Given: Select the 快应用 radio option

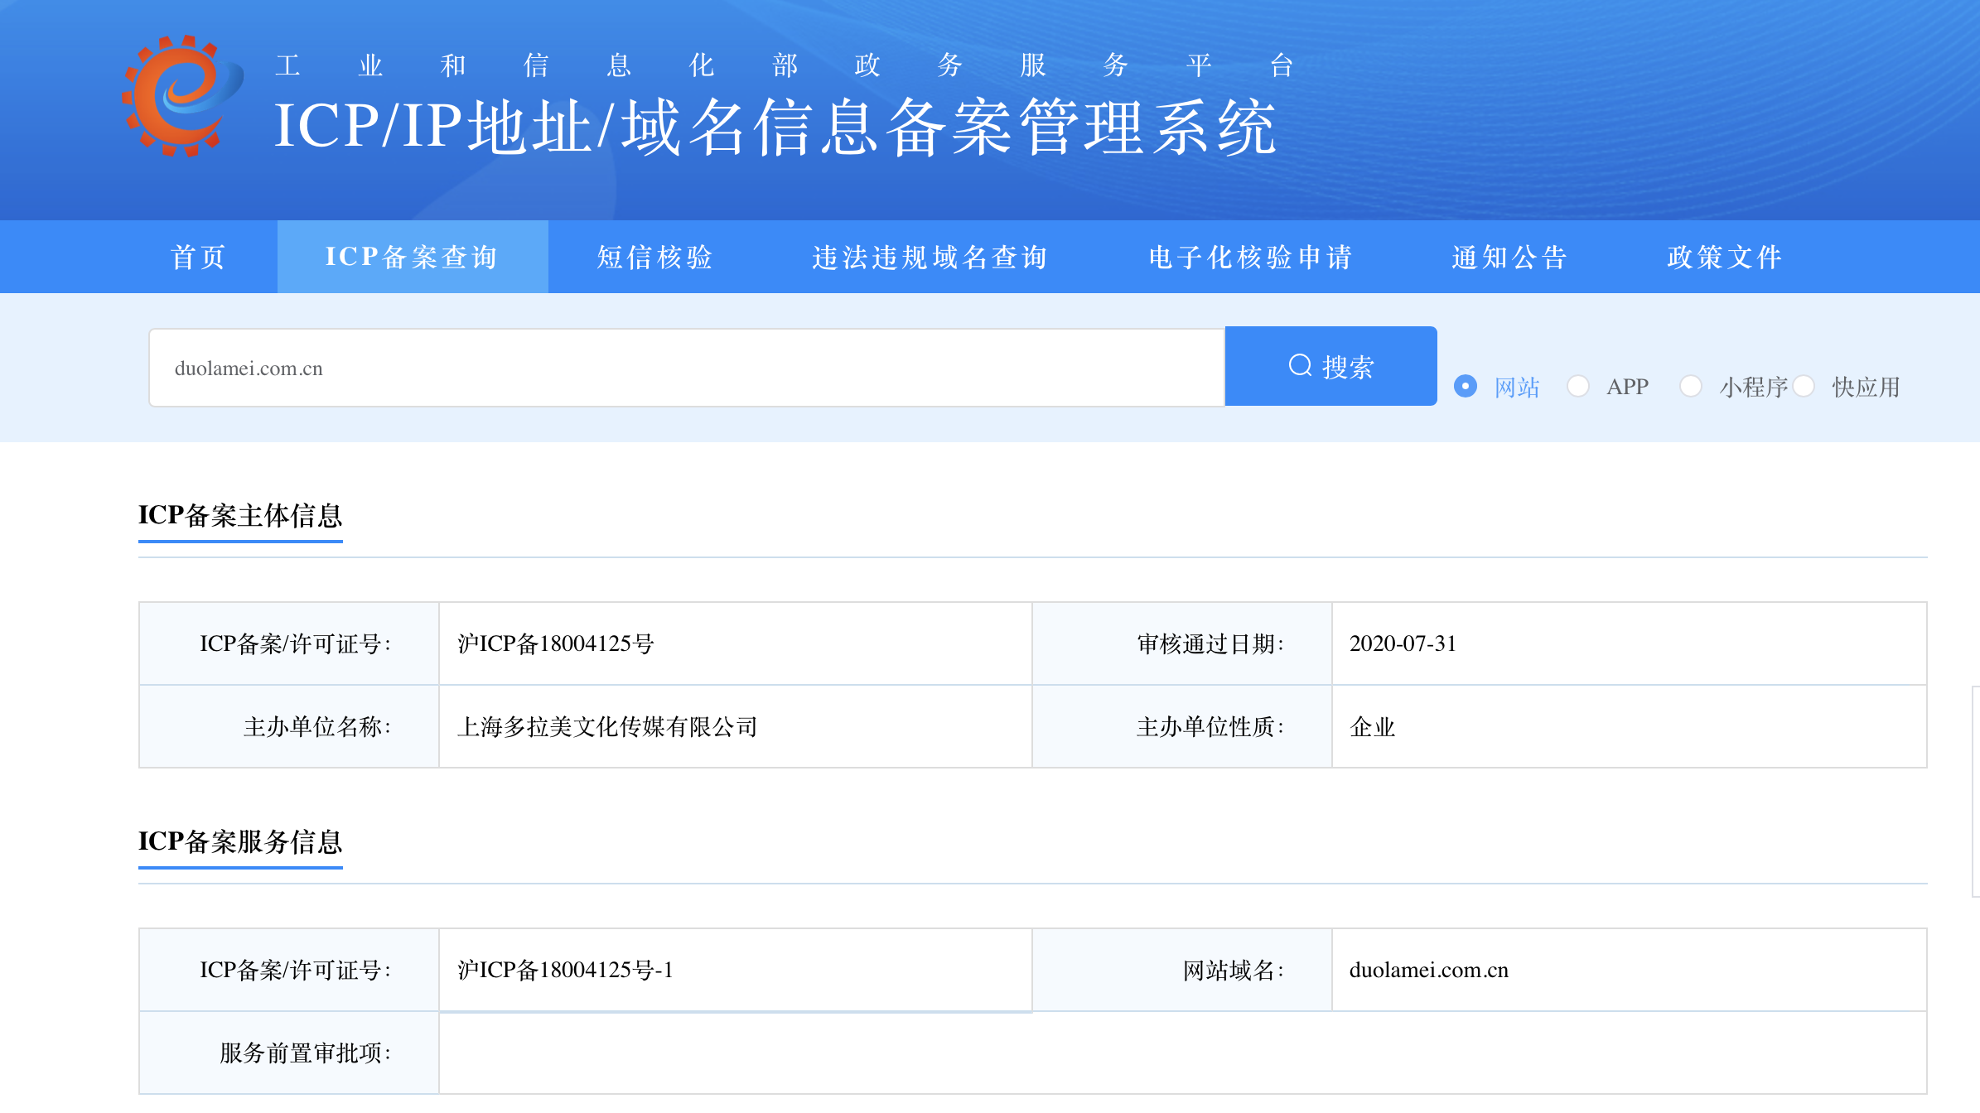Looking at the screenshot, I should point(1804,387).
